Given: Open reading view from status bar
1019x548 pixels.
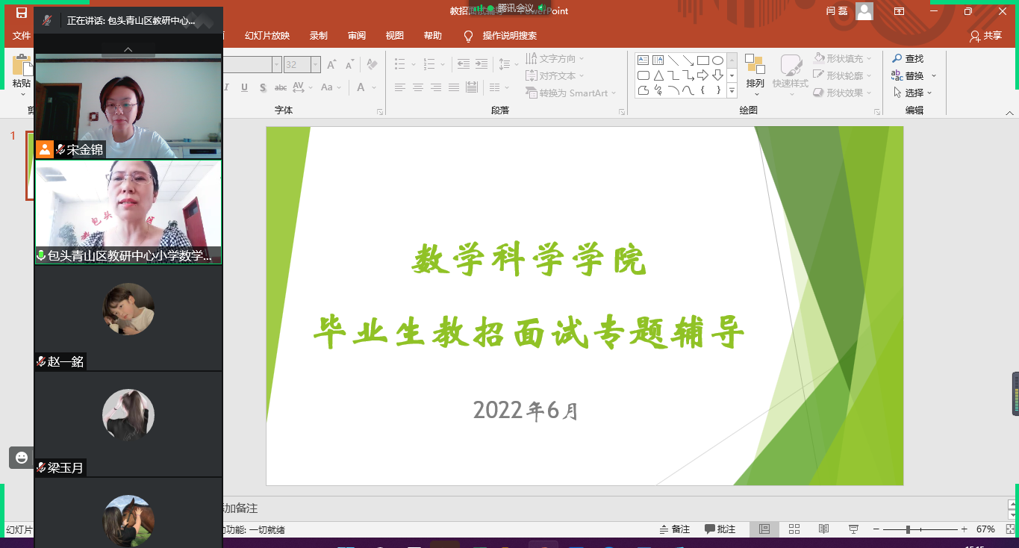Looking at the screenshot, I should (823, 529).
